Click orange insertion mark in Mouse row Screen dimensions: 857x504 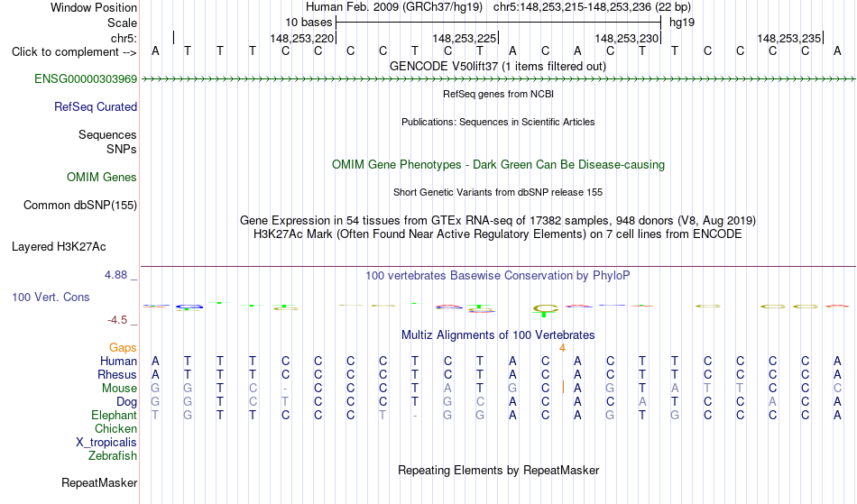point(562,388)
